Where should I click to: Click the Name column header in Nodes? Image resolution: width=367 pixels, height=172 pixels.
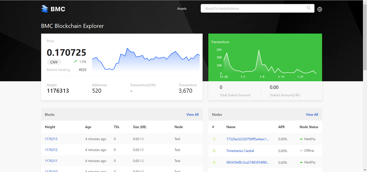[x=231, y=127]
